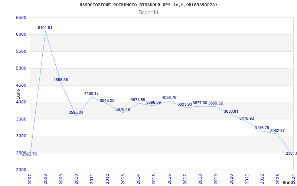This screenshot has height=186, width=297.
Task: Select the 2000 value on Euro axis
Action: (x=21, y=170)
